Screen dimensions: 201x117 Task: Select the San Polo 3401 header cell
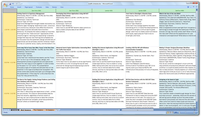36,10
